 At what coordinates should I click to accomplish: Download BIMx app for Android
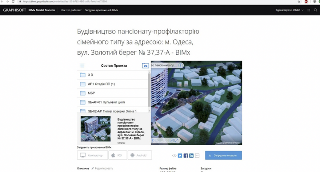[x=140, y=155]
